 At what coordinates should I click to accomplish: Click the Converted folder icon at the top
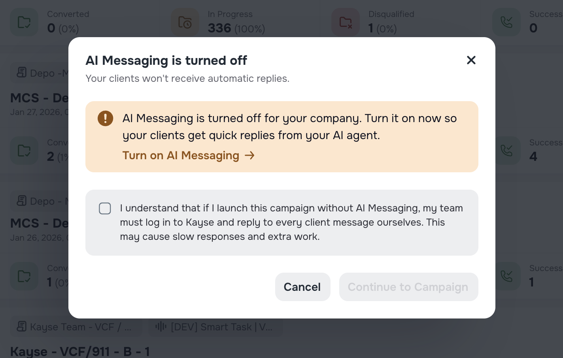click(x=24, y=22)
